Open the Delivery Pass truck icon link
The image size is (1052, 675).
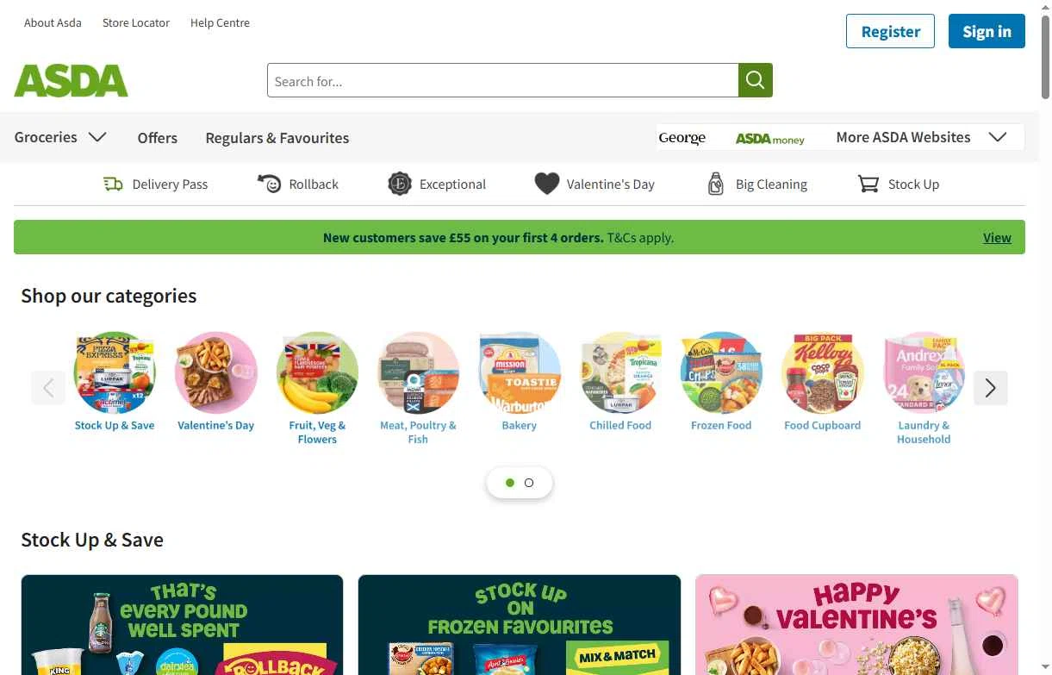coord(113,184)
